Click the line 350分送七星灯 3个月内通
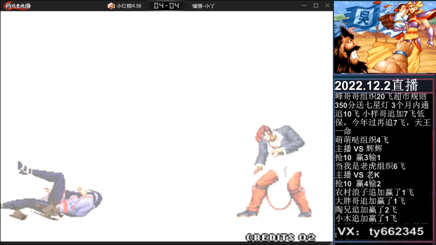436x245 pixels. click(382, 105)
